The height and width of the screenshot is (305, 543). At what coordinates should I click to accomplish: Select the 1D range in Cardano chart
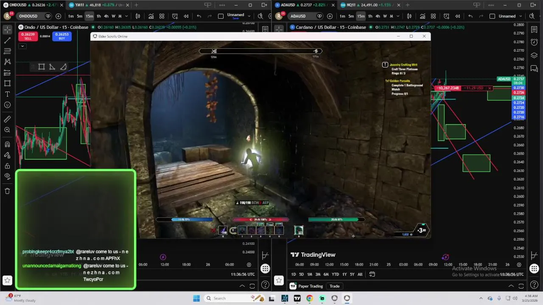point(293,274)
